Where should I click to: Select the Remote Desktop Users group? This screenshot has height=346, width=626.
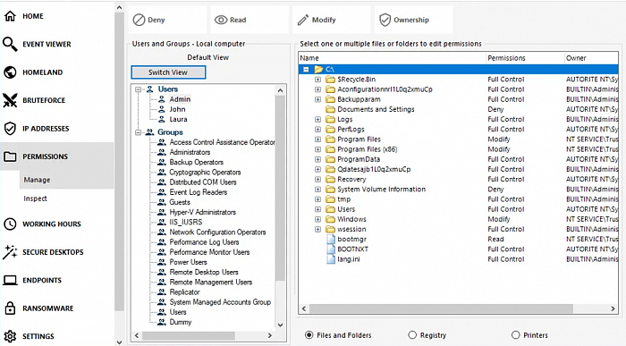pos(204,272)
